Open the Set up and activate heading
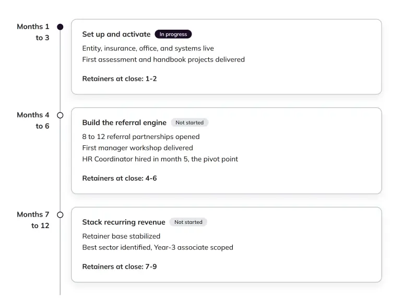Image resolution: width=403 pixels, height=303 pixels. tap(116, 34)
